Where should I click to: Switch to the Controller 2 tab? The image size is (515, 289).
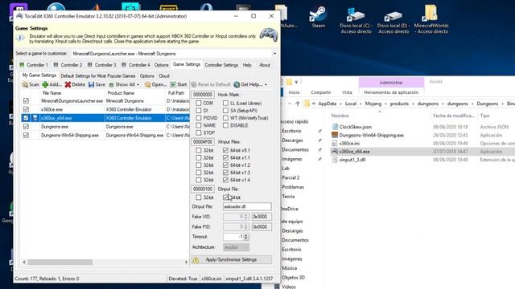(68, 65)
